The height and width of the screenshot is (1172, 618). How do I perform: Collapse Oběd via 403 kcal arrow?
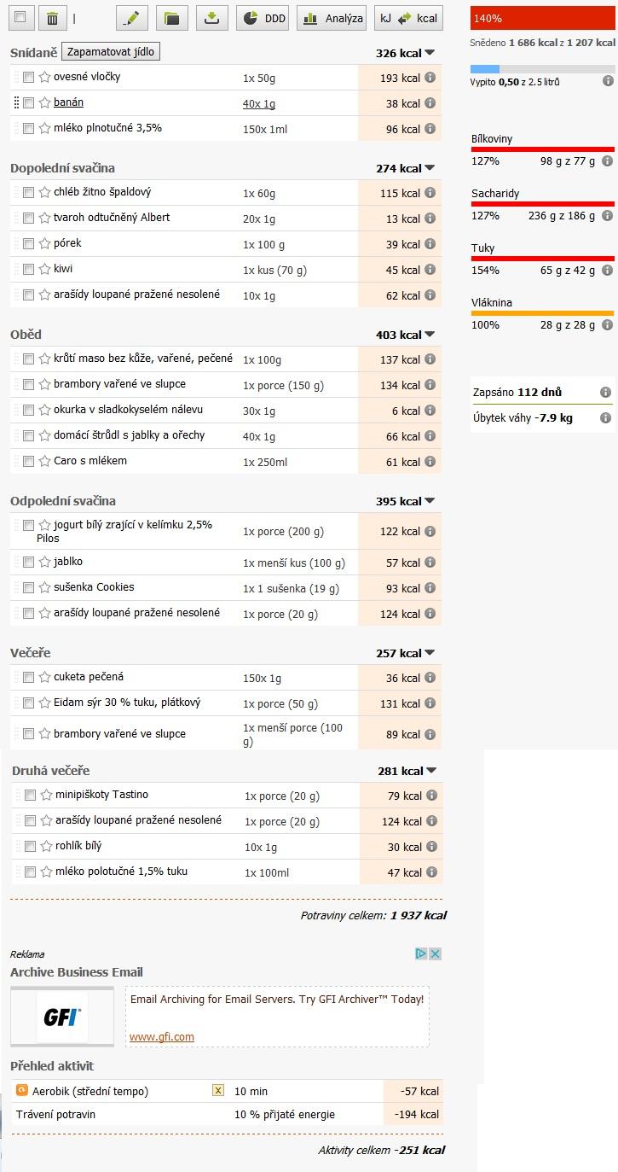tap(430, 335)
